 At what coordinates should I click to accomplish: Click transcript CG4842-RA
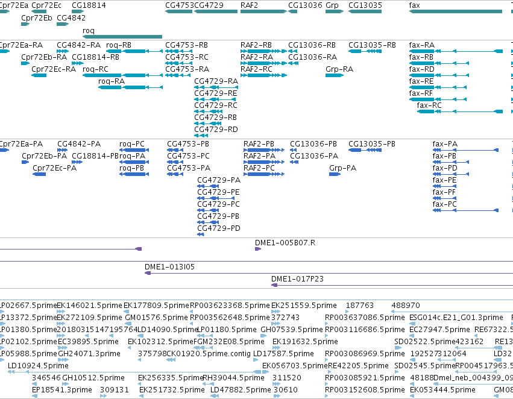point(78,45)
